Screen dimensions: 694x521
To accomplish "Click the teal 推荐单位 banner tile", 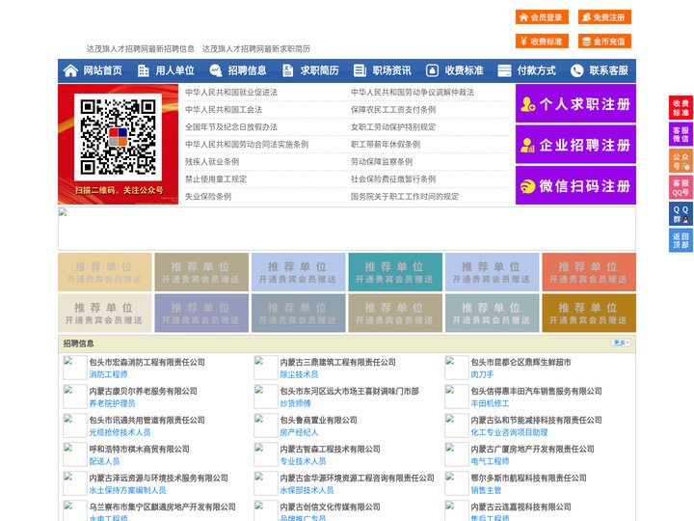I will pos(395,272).
